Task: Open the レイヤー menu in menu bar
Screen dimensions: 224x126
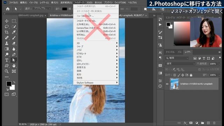Action: point(44,2)
